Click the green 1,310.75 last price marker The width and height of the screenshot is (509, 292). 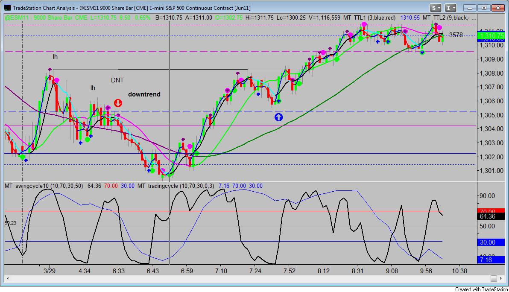(x=491, y=36)
